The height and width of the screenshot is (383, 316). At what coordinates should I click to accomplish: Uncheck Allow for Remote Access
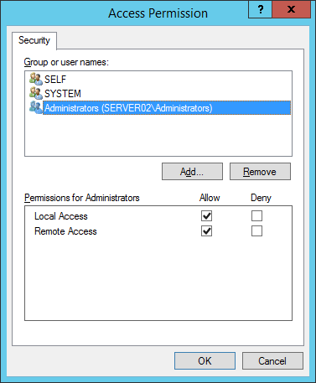pyautogui.click(x=206, y=231)
